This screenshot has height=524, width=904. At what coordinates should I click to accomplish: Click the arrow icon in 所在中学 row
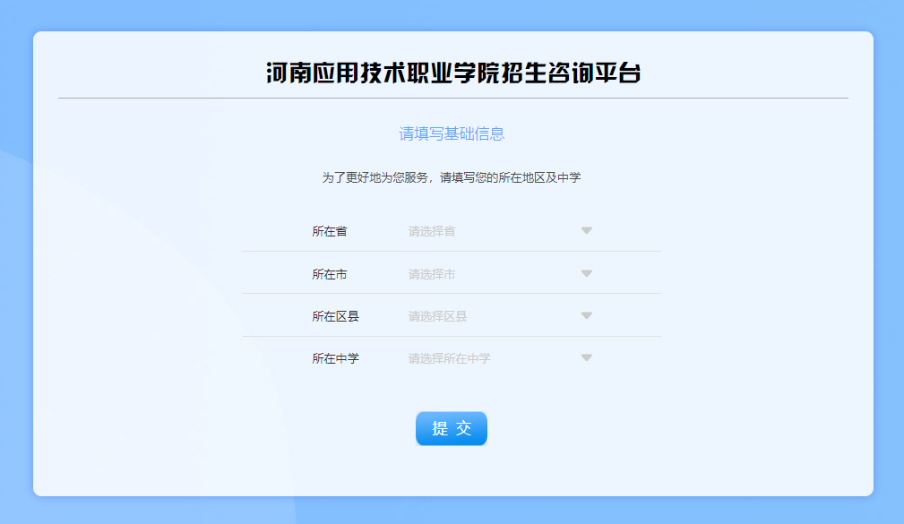[586, 357]
